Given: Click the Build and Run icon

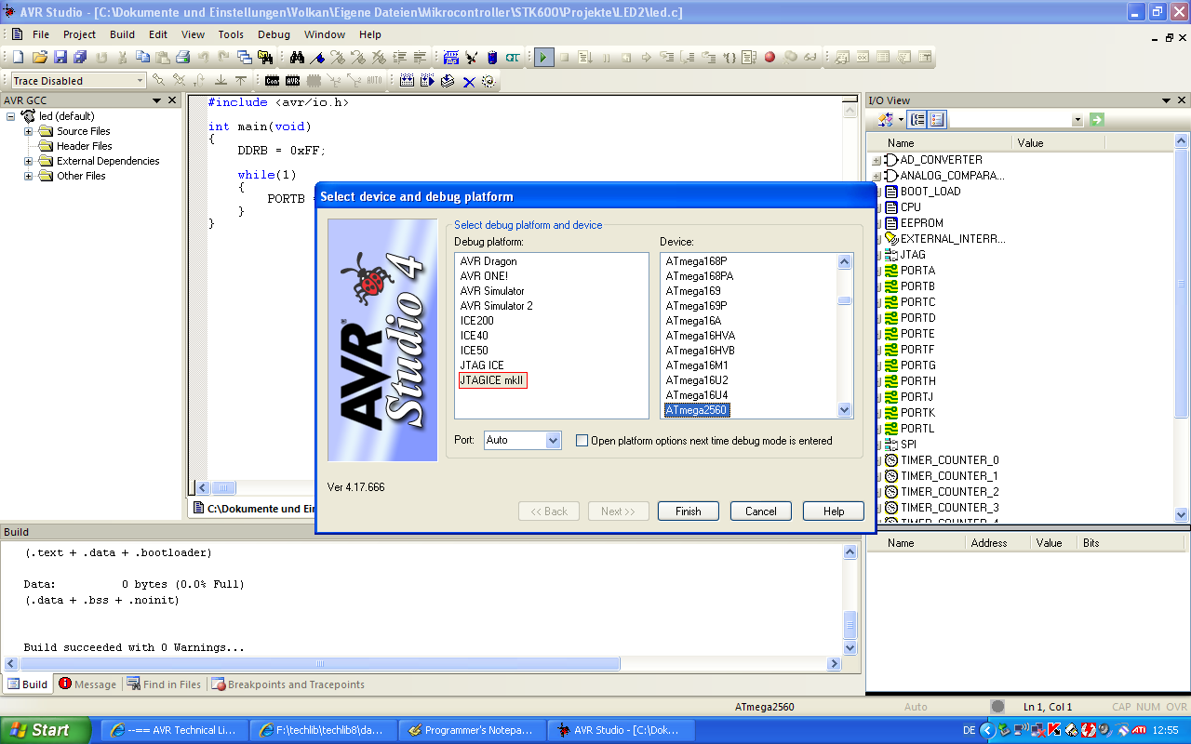Looking at the screenshot, I should 427,81.
